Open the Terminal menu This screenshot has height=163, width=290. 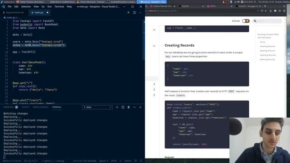pyautogui.click(x=59, y=6)
